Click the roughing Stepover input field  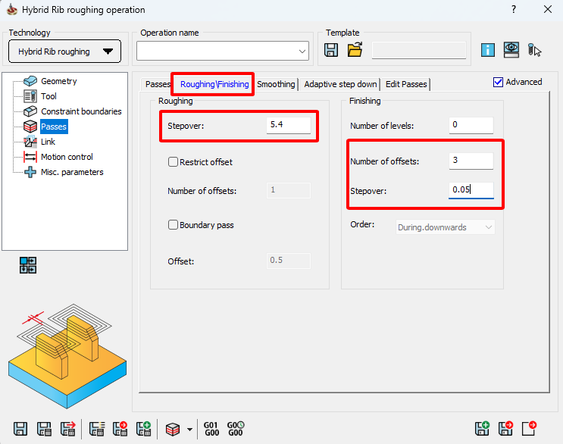point(288,125)
